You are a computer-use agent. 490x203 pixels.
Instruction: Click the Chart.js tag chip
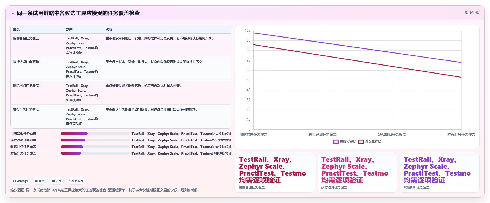point(20,181)
